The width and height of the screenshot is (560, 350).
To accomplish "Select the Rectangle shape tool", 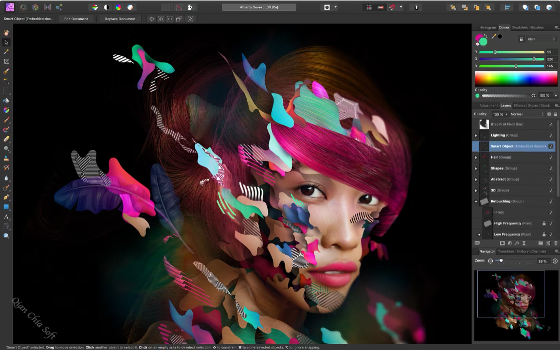I will [x=6, y=207].
